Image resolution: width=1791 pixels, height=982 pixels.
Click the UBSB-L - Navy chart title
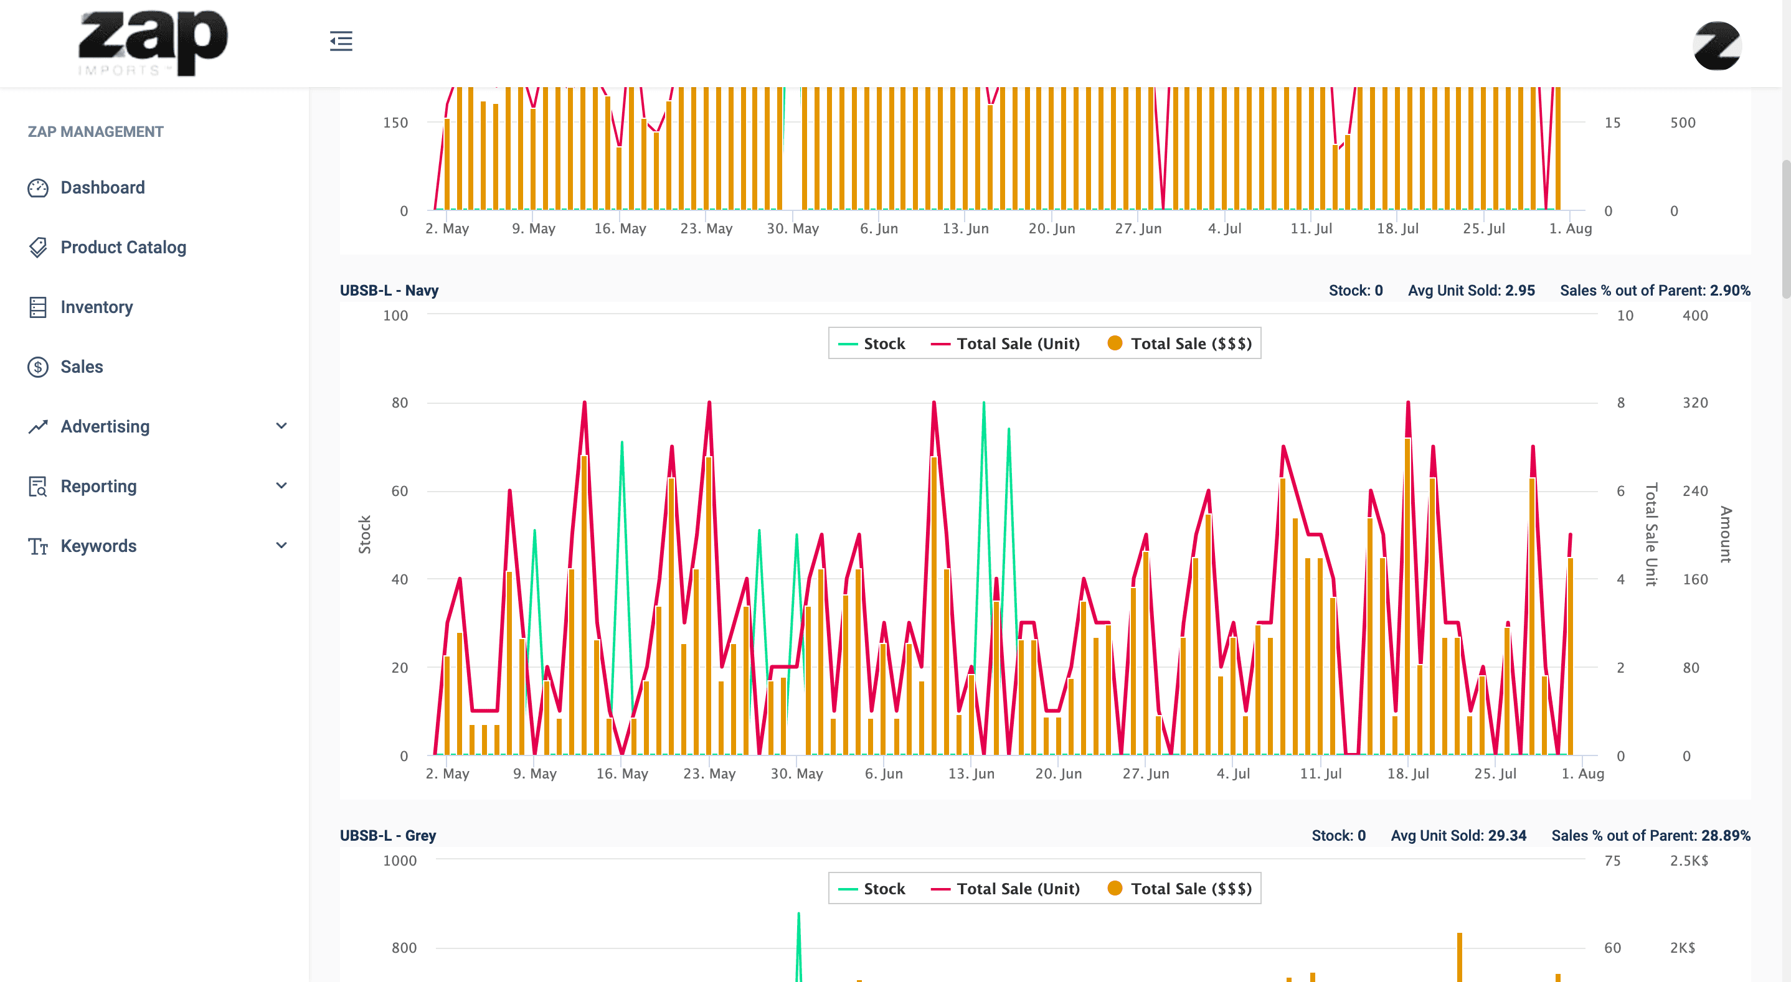pyautogui.click(x=389, y=291)
